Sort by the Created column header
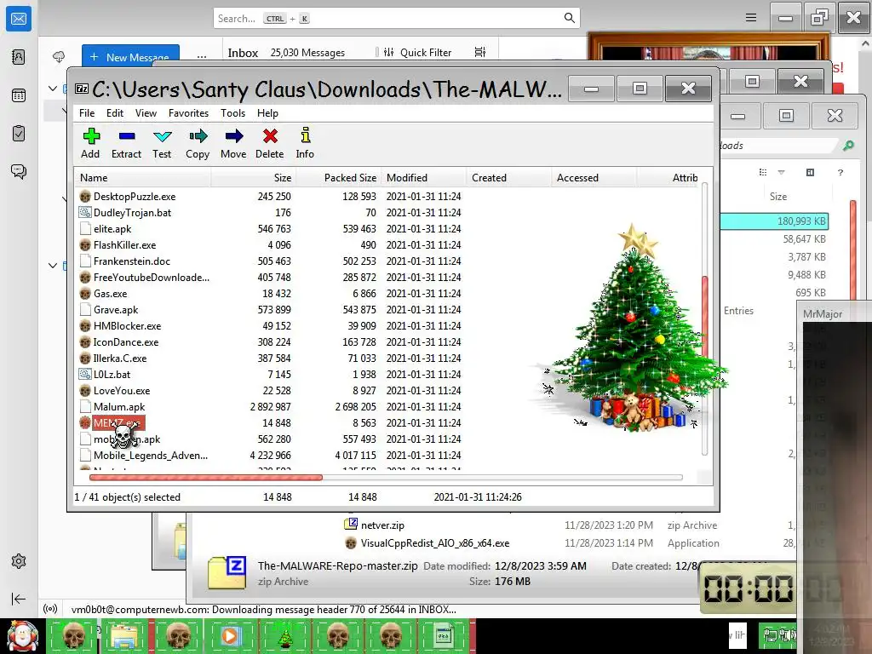The image size is (872, 654). 509,178
